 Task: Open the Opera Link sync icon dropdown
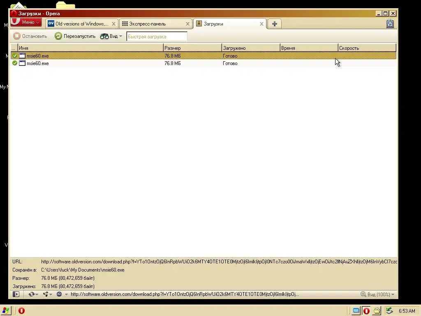point(33,294)
